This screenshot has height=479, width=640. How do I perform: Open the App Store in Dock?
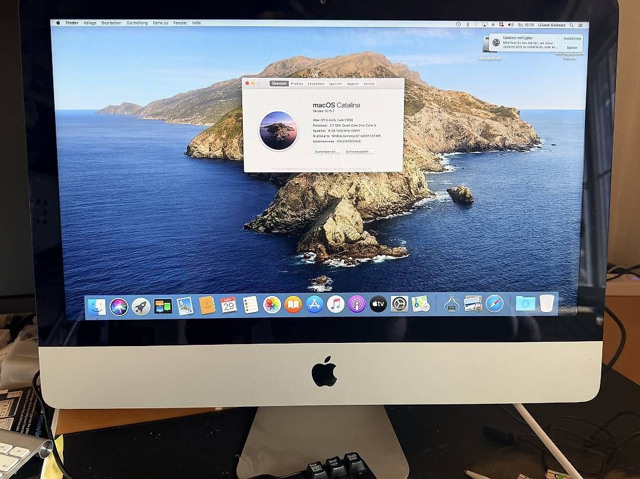[x=314, y=304]
